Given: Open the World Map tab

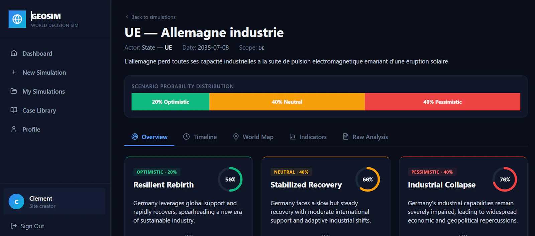Looking at the screenshot, I should coord(253,137).
